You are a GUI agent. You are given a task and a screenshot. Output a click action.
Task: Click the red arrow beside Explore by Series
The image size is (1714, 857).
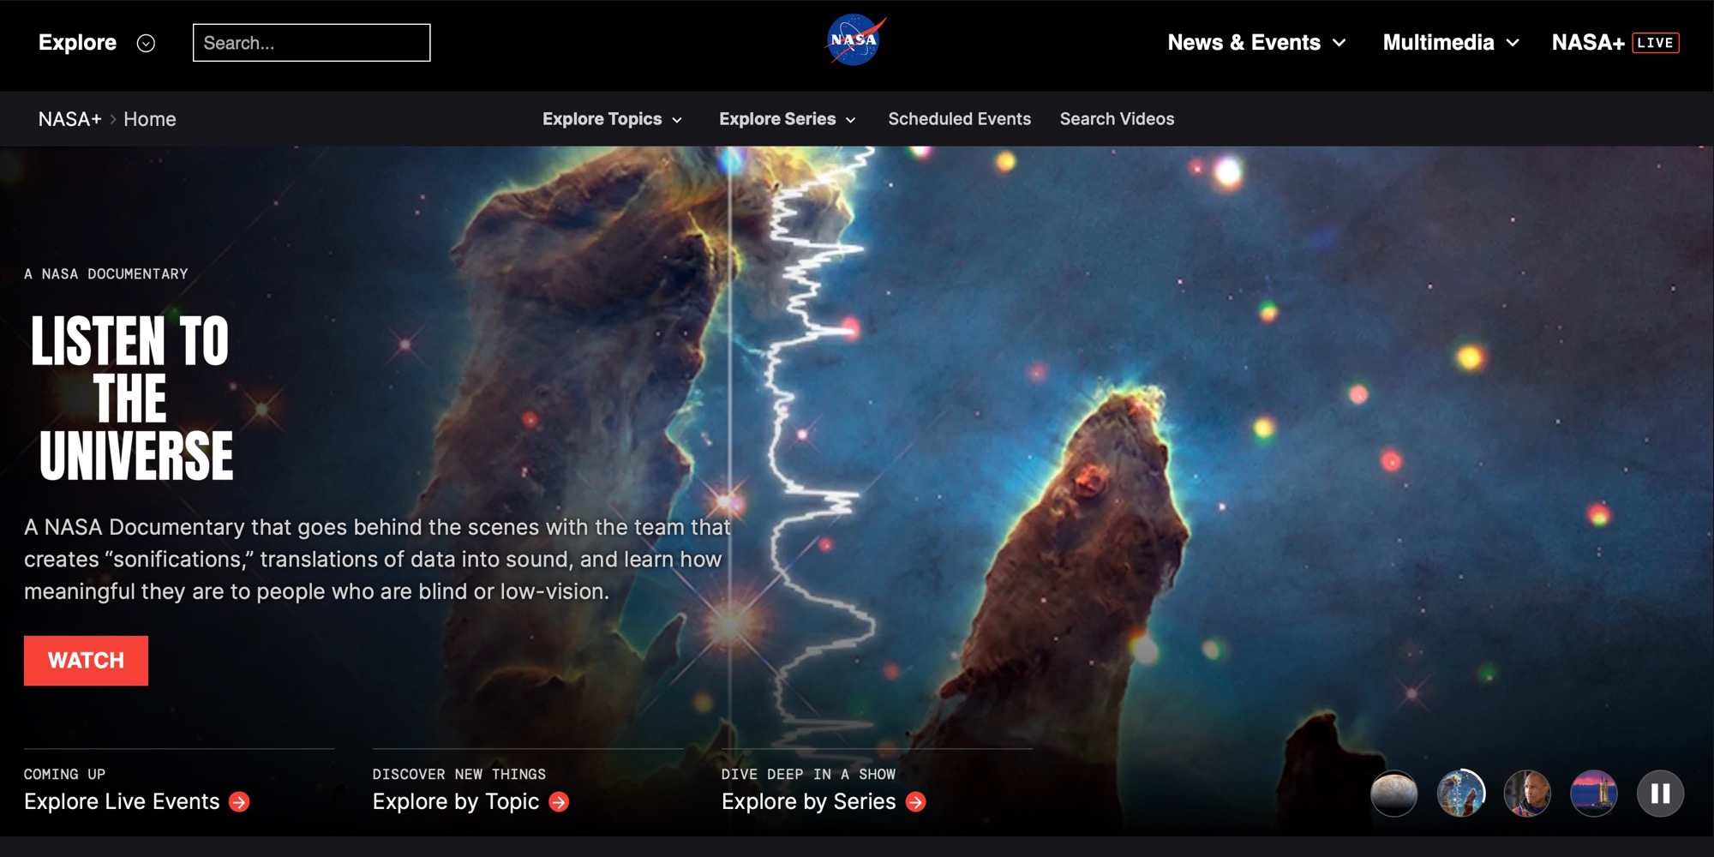914,802
